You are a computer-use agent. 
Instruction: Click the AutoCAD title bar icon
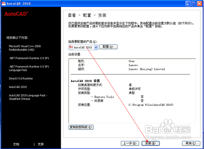coord(4,3)
